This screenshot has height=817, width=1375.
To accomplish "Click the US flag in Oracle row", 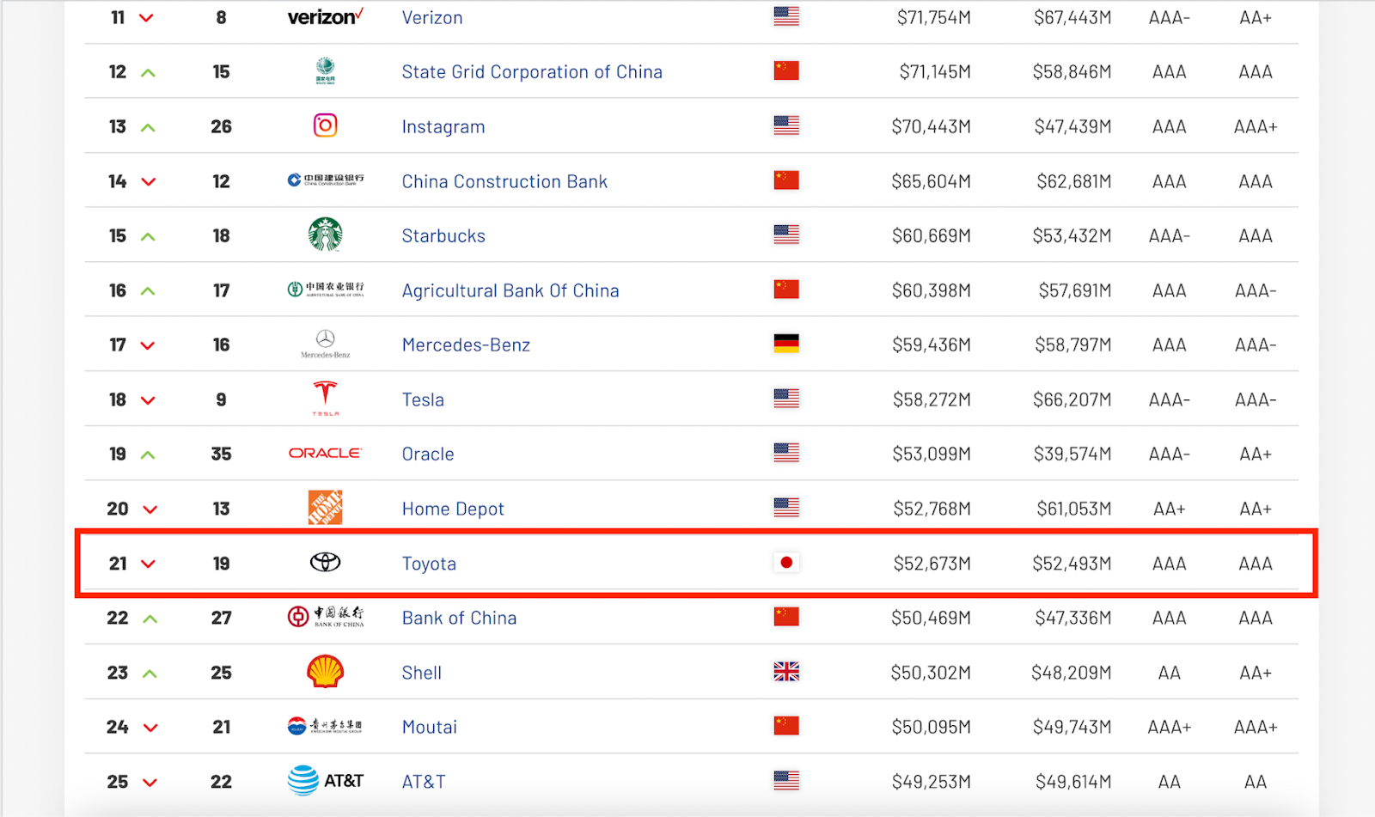I will click(x=786, y=453).
